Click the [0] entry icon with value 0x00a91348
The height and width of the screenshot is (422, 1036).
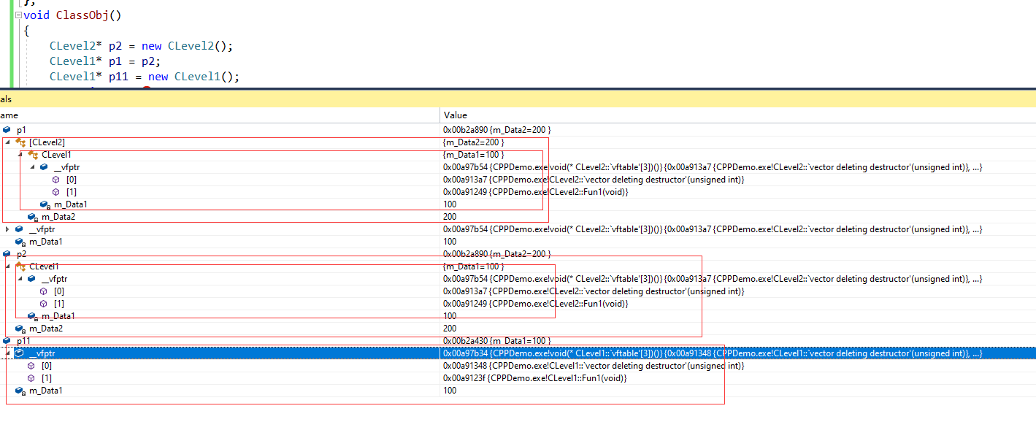(x=31, y=366)
